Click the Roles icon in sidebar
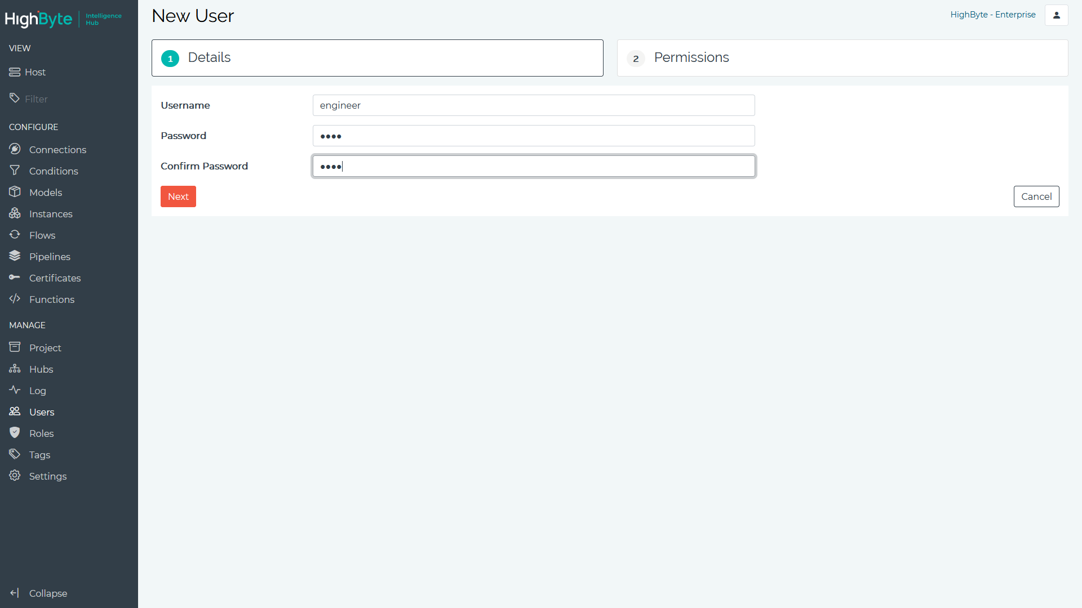1082x608 pixels. point(15,433)
